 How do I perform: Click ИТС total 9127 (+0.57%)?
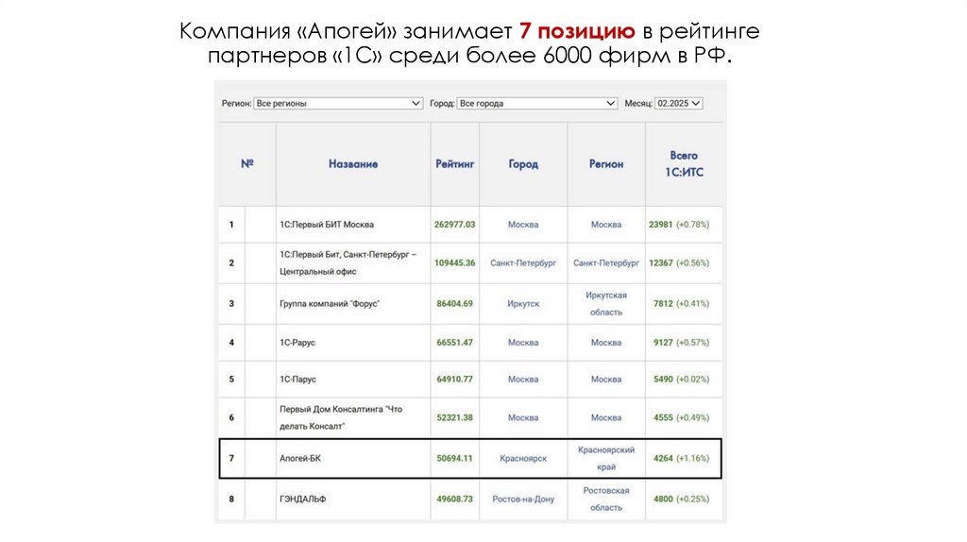pyautogui.click(x=682, y=342)
